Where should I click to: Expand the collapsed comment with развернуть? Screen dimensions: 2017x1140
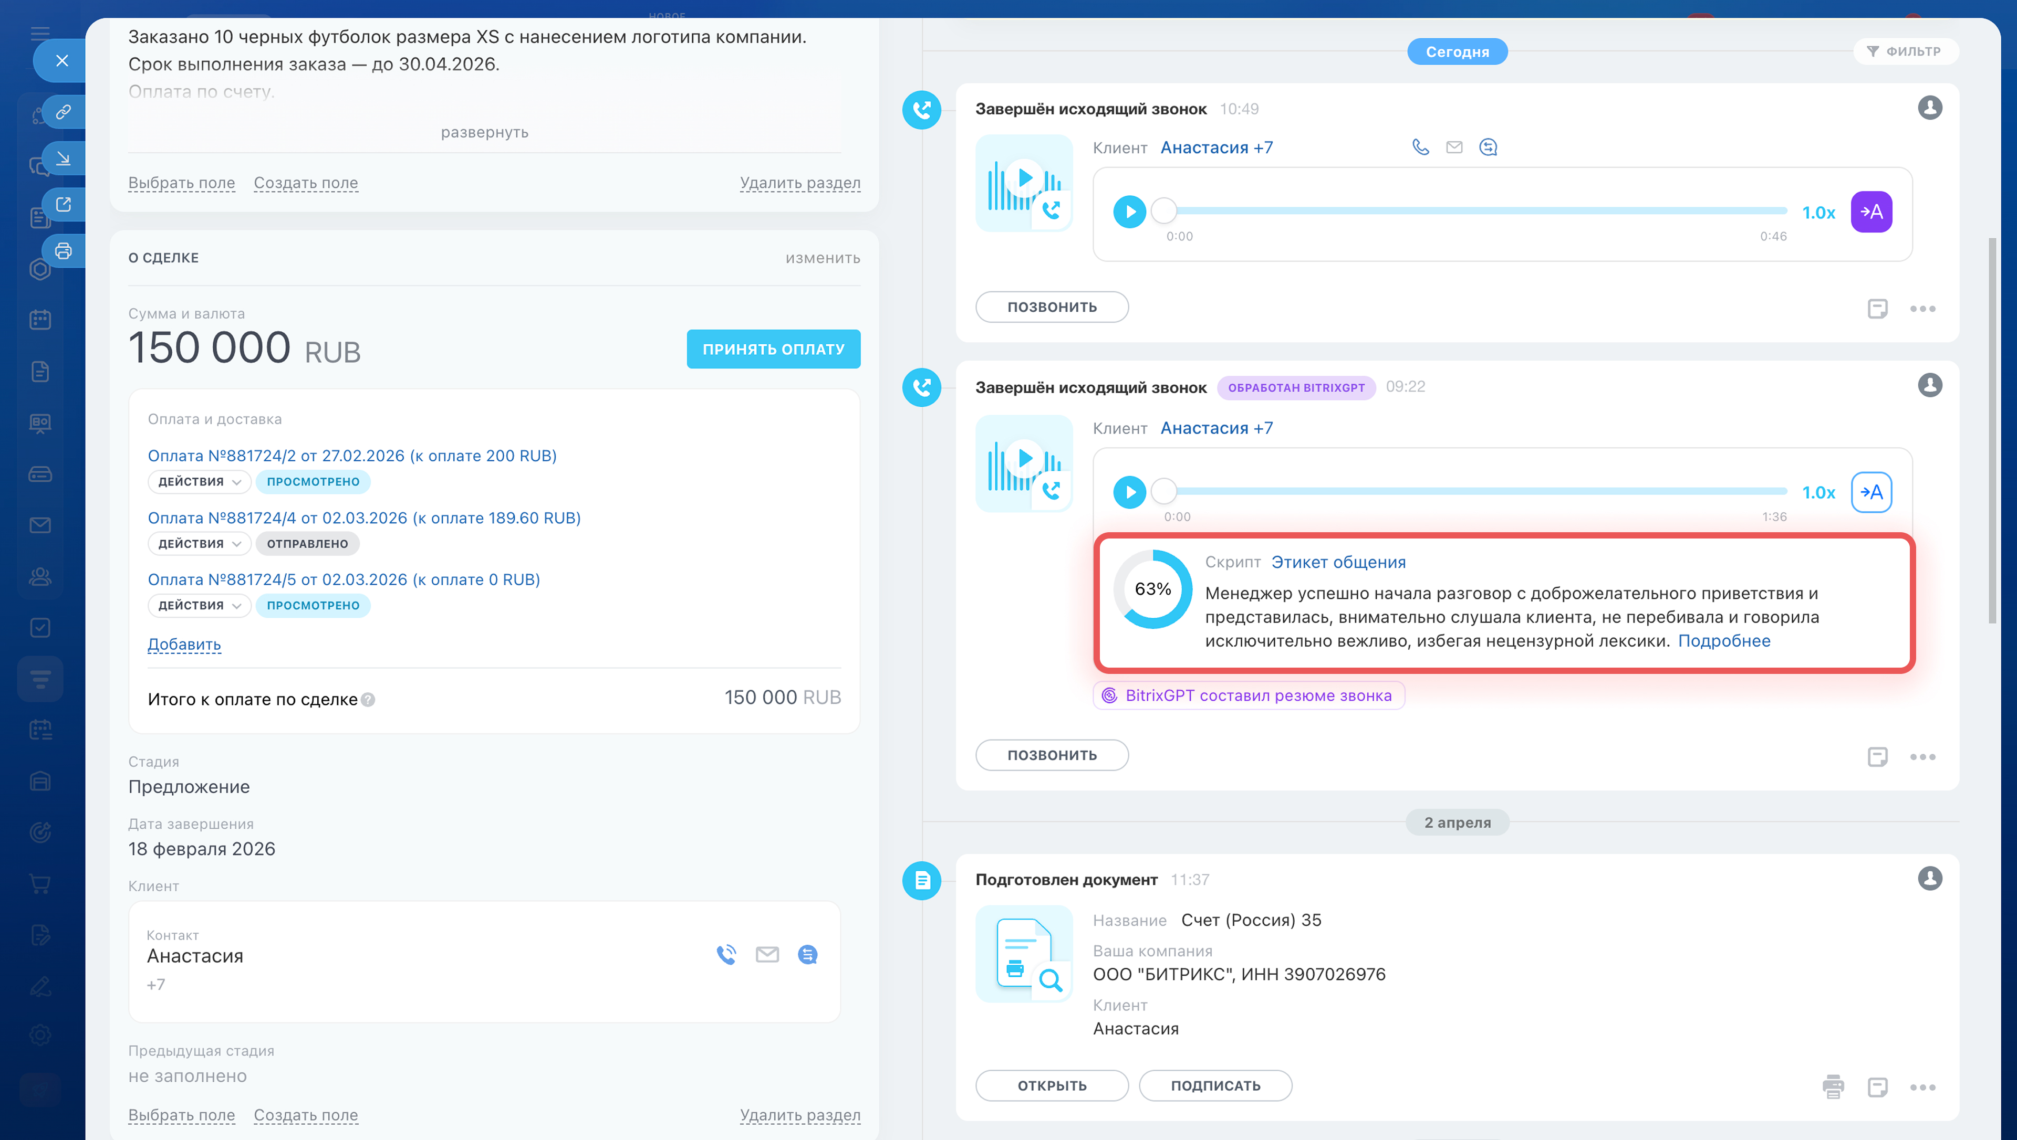[x=484, y=132]
